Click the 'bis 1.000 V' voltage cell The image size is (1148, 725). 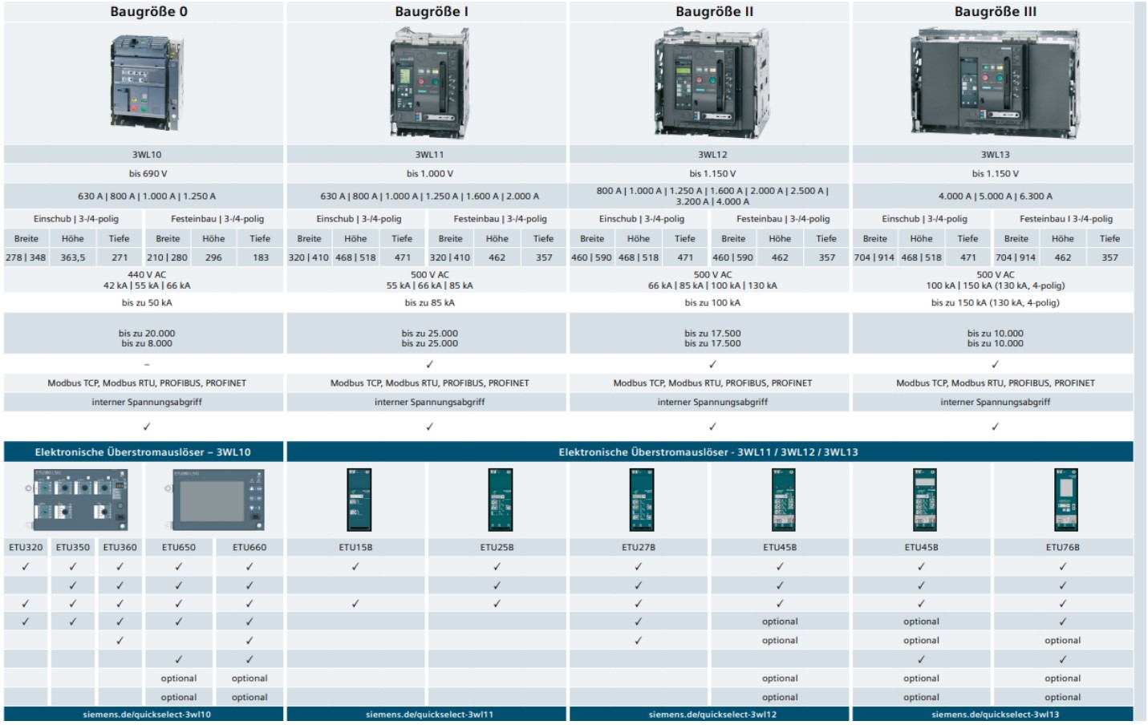(429, 173)
